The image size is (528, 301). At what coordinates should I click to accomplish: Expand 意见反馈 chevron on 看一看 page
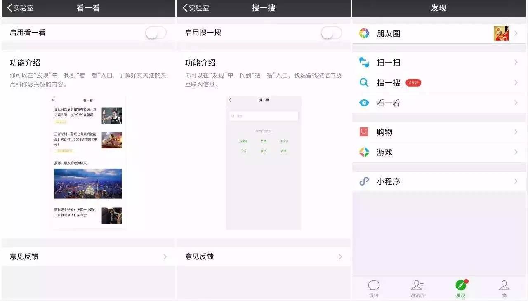click(x=165, y=256)
